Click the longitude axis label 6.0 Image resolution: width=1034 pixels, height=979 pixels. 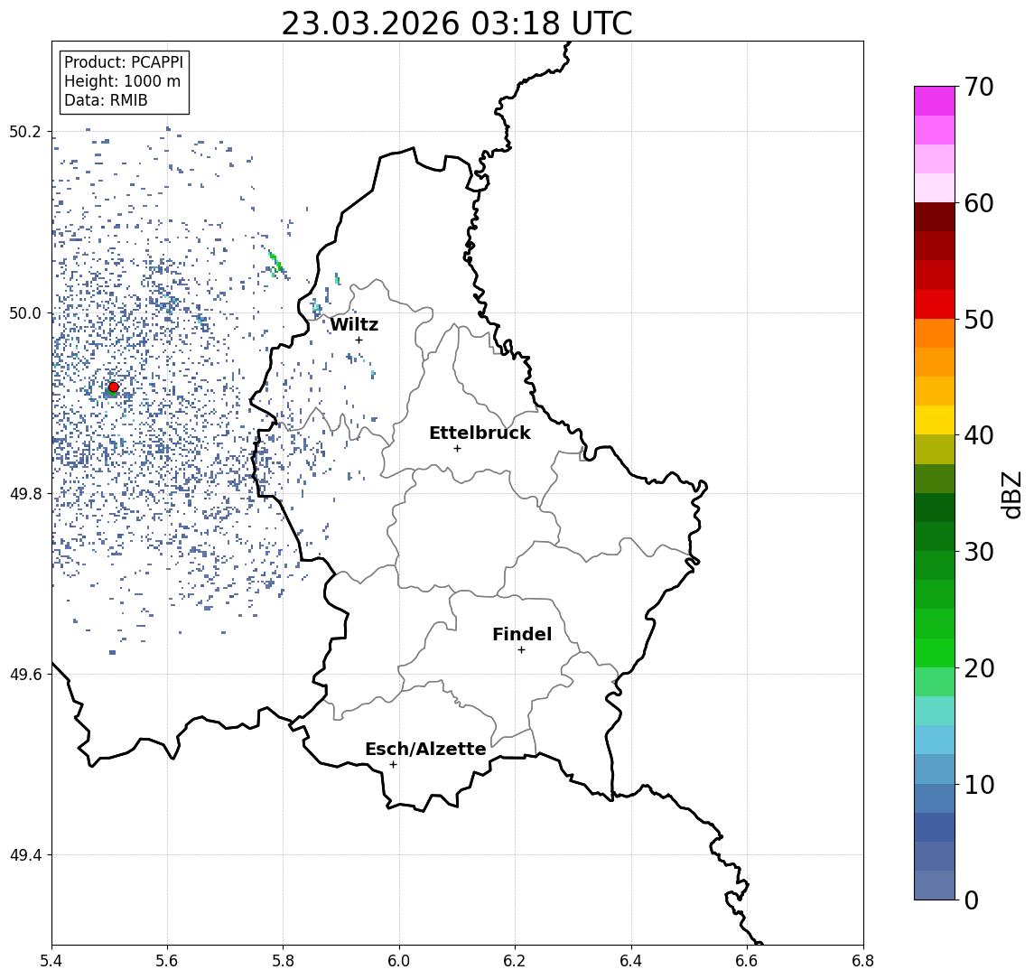coord(399,961)
